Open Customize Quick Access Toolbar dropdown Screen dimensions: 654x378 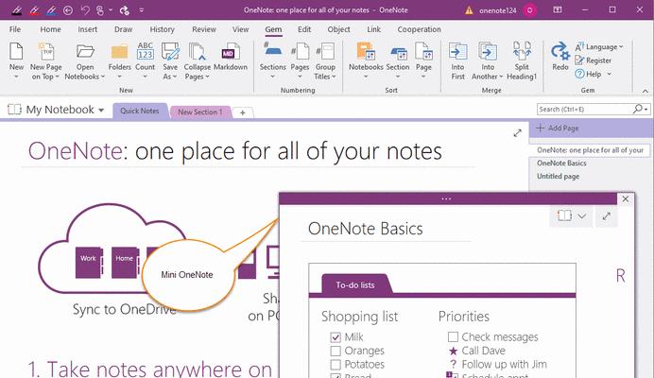[x=142, y=10]
